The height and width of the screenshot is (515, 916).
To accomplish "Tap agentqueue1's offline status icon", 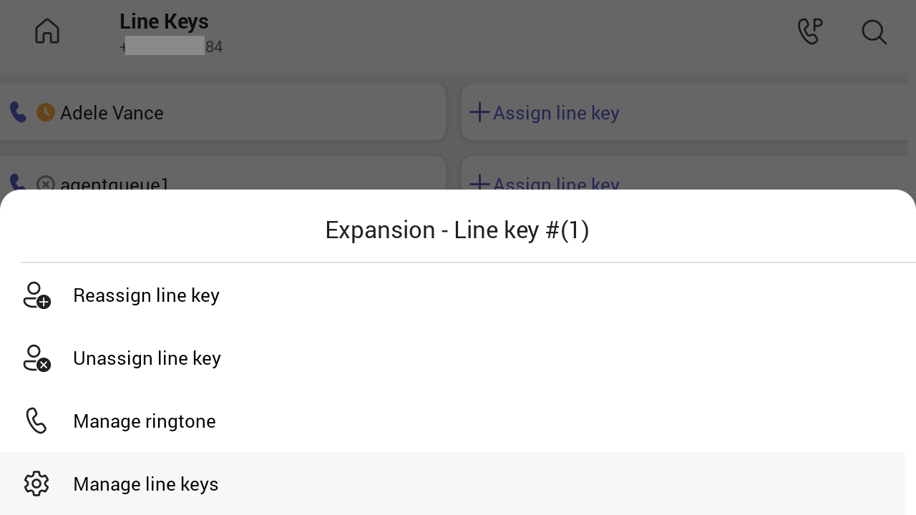I will coord(46,183).
